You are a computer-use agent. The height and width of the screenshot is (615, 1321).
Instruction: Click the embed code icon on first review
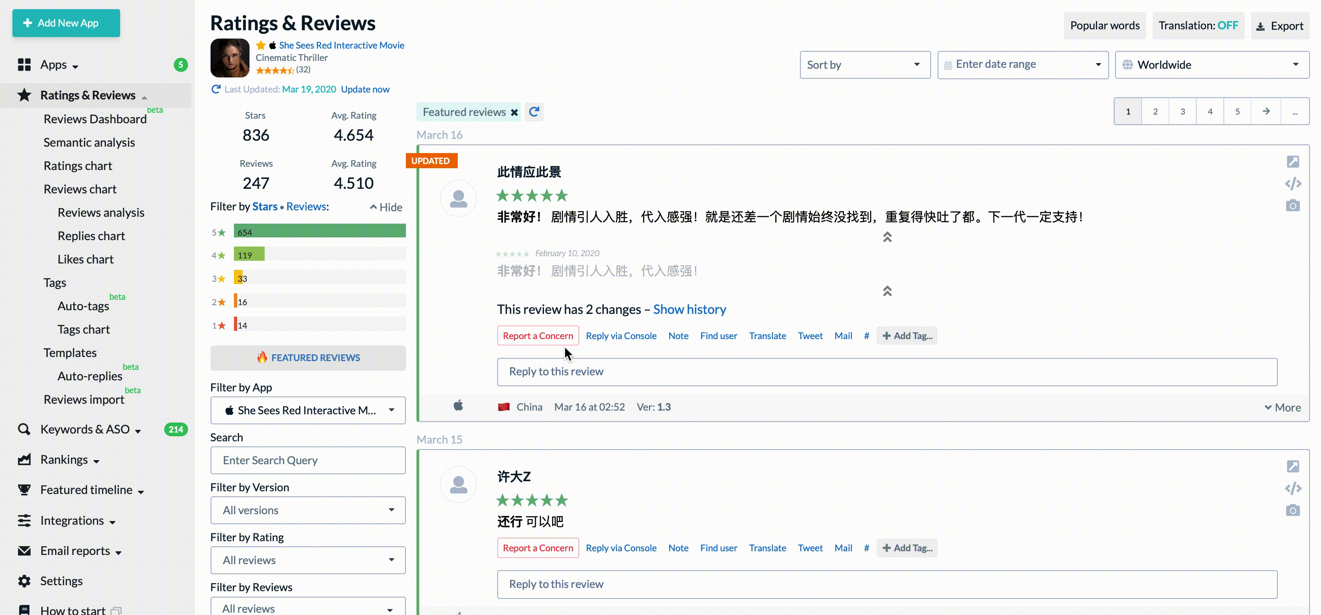[1292, 183]
